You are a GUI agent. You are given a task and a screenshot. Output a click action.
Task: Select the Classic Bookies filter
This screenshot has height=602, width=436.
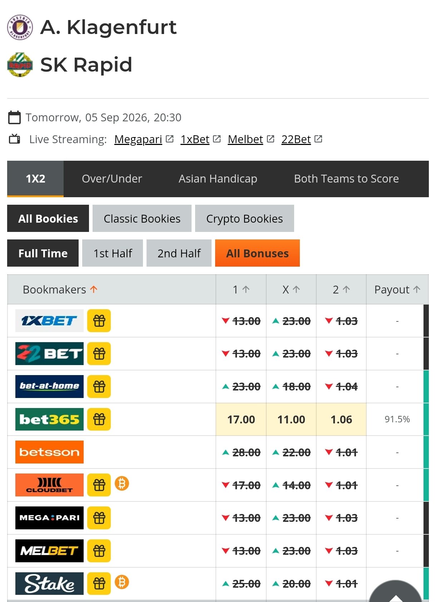coord(142,218)
